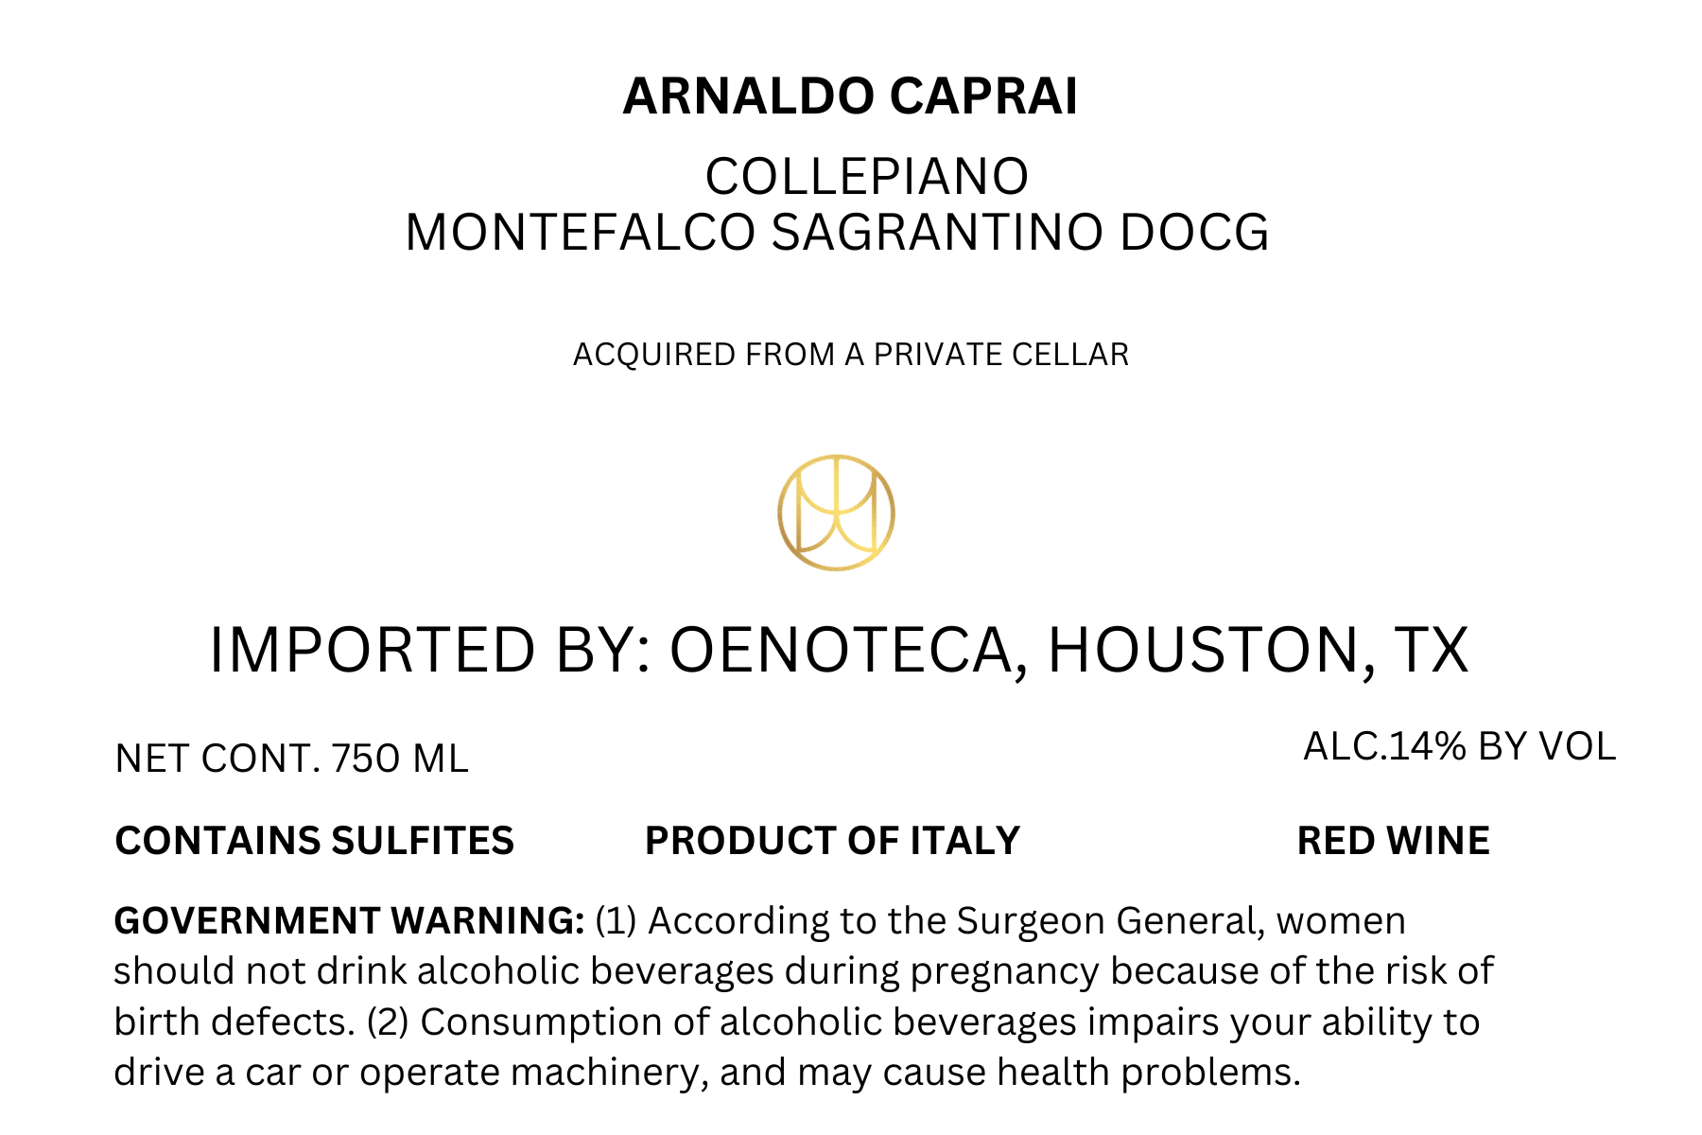
Task: Click the bold GOVERNMENT WARNING heading
Action: (x=349, y=920)
